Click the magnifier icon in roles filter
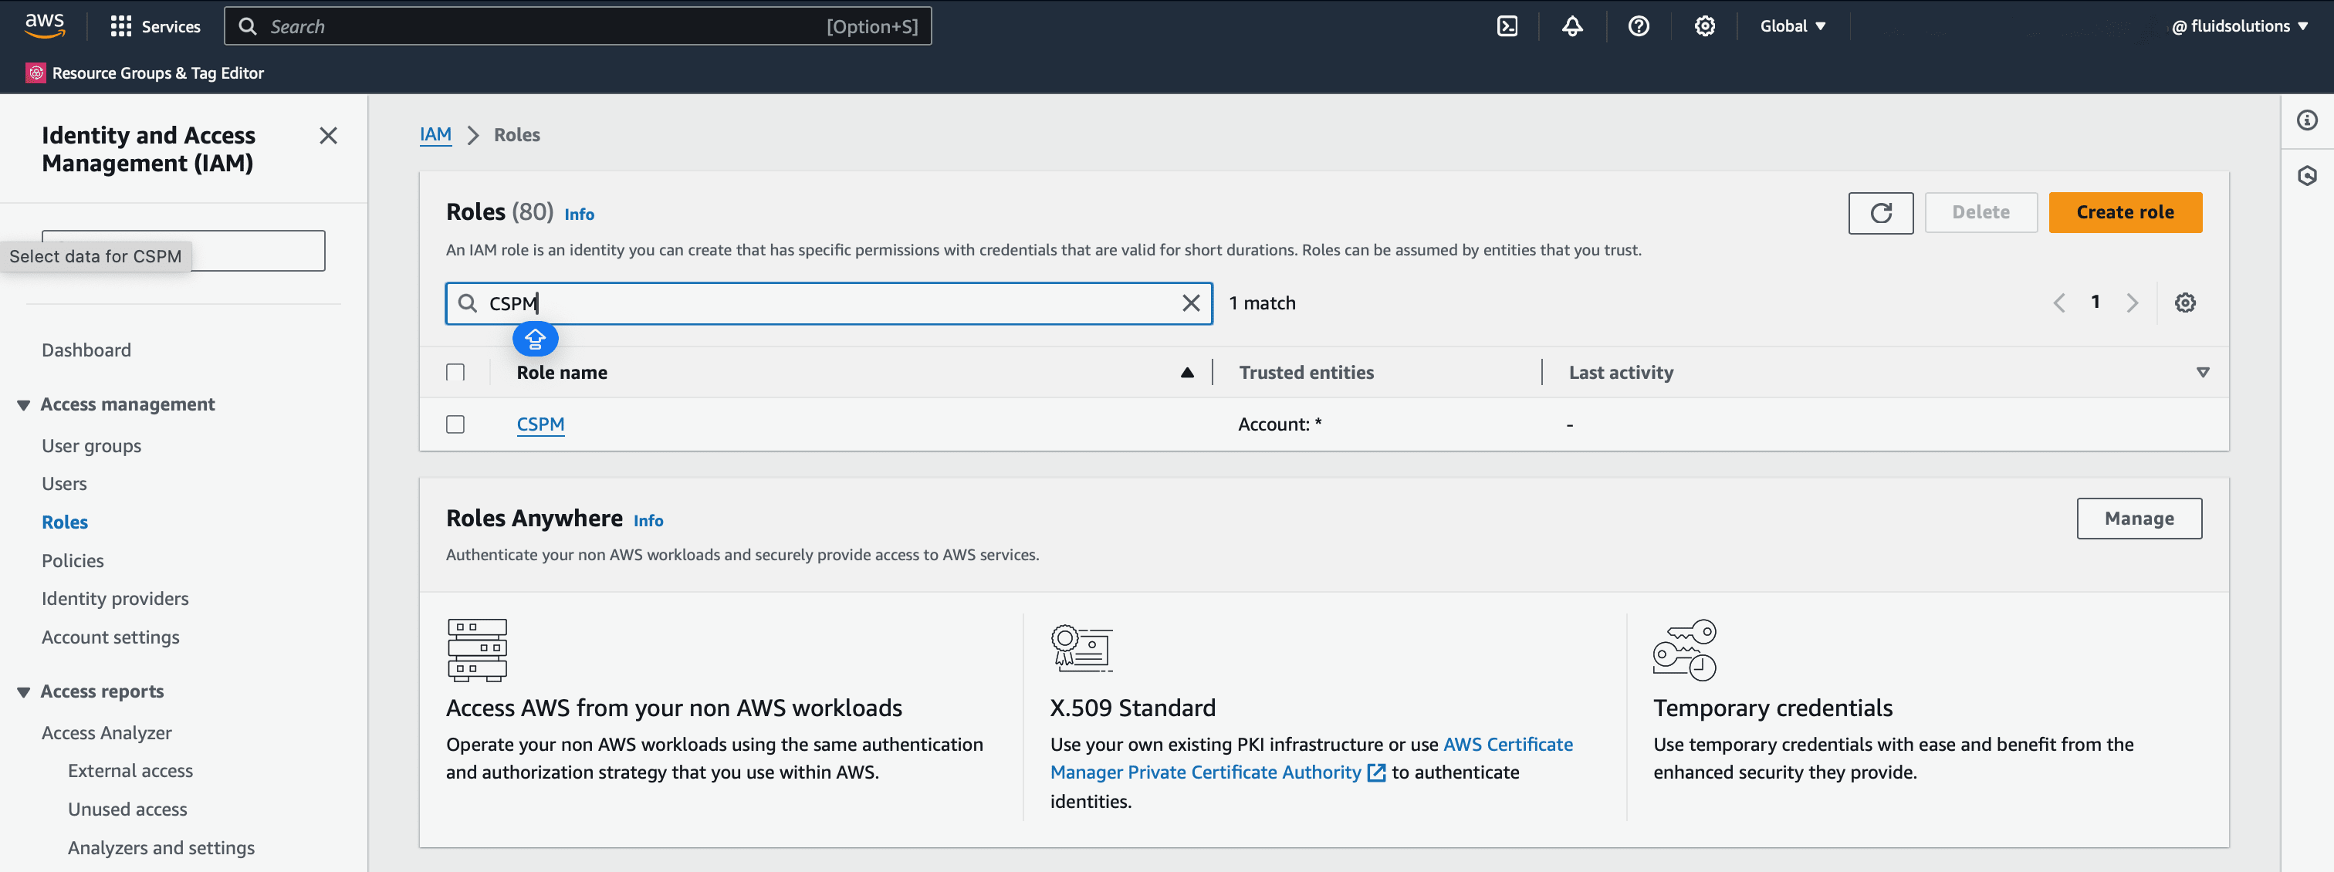Viewport: 2334px width, 872px height. 467,303
